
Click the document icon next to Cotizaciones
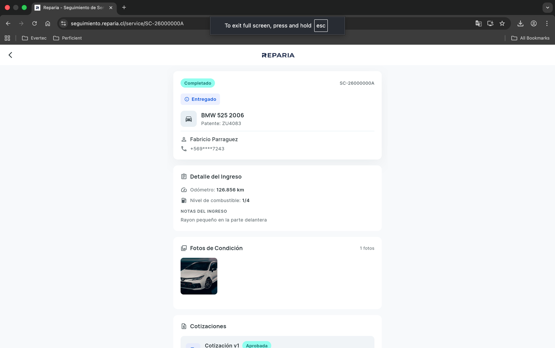pos(183,326)
